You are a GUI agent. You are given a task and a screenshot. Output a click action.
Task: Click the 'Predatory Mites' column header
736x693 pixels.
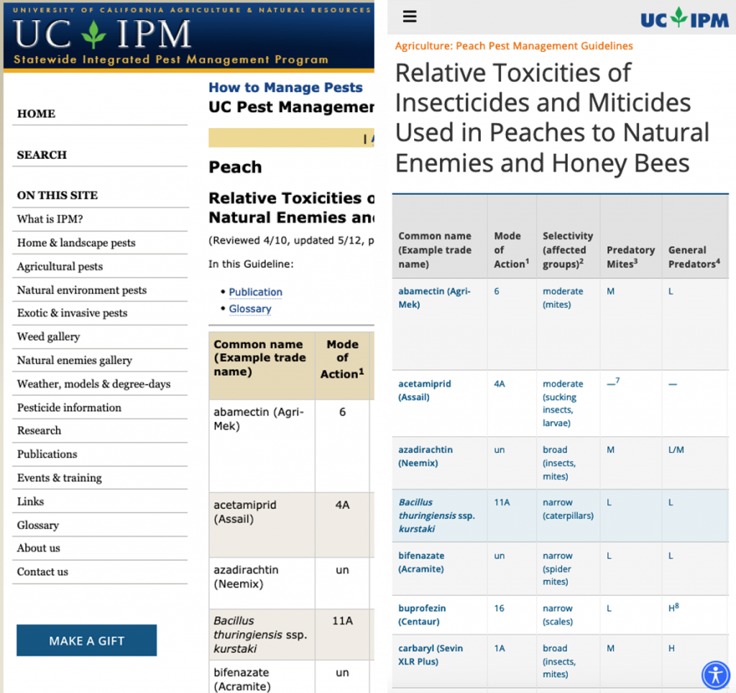click(630, 257)
